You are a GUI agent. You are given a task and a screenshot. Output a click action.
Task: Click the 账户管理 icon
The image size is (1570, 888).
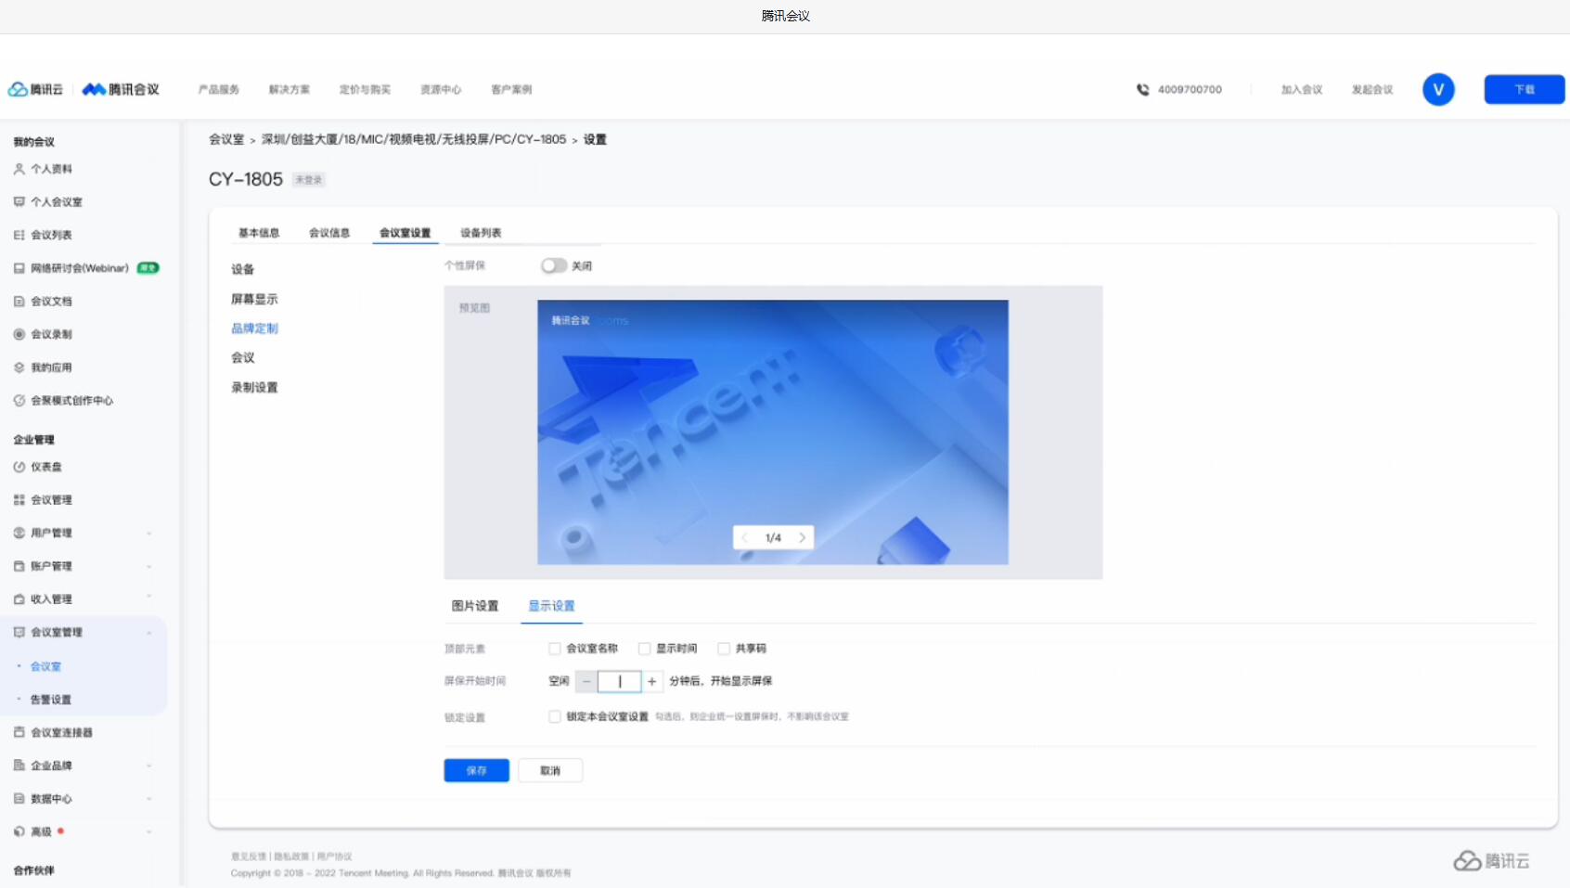19,566
